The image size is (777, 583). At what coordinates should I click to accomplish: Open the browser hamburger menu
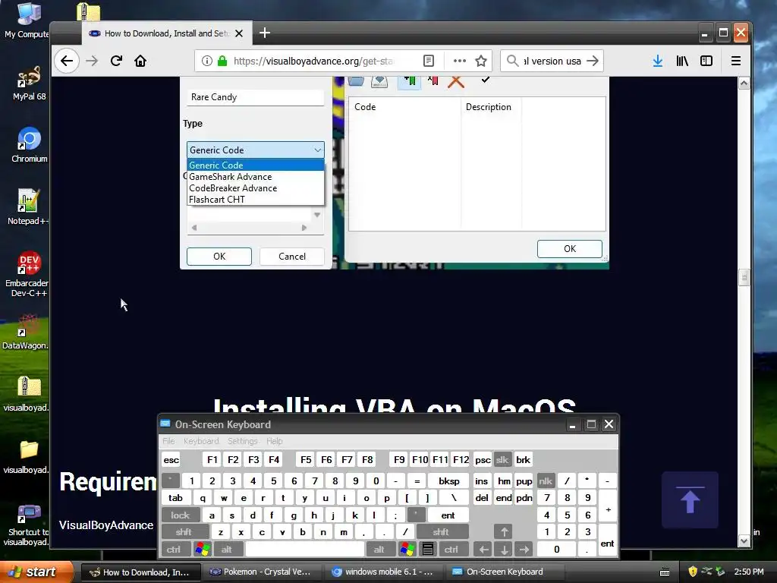tap(736, 61)
